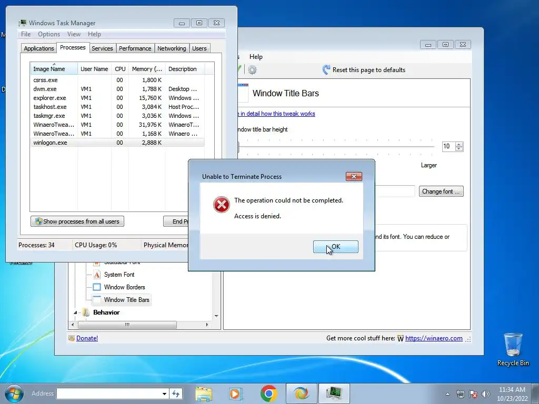Select WinaeroTweaker process using 31,976 K
Image resolution: width=539 pixels, height=404 pixels.
pyautogui.click(x=117, y=125)
